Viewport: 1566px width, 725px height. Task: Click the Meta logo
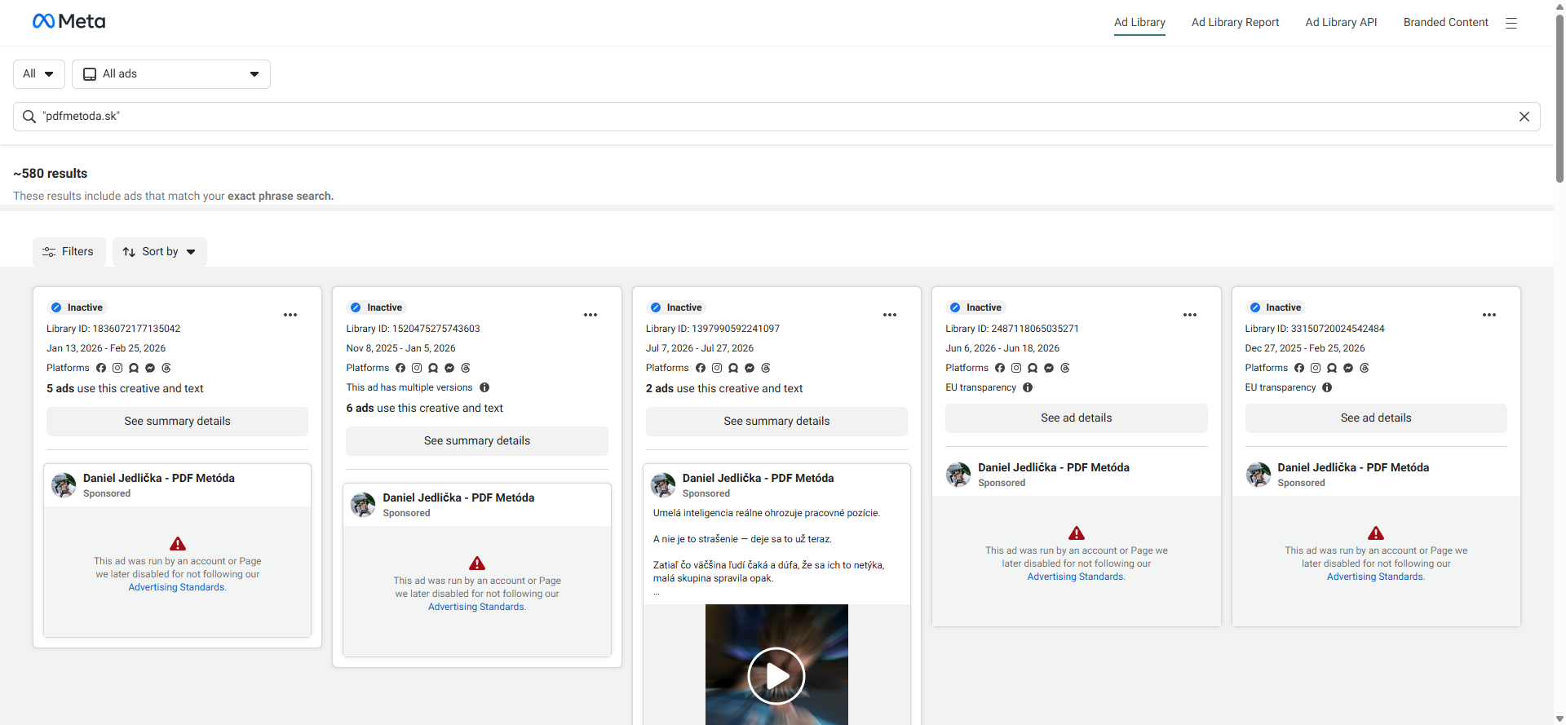tap(69, 21)
